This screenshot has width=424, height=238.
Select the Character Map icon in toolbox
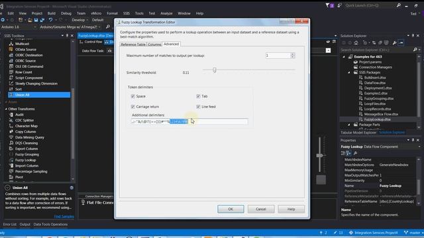click(x=11, y=126)
